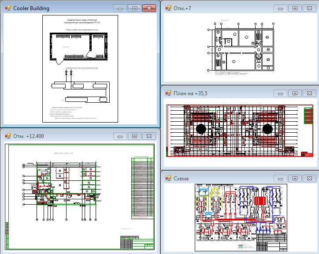Click the План на +35,5 window icon
319x254 pixels.
tap(168, 93)
